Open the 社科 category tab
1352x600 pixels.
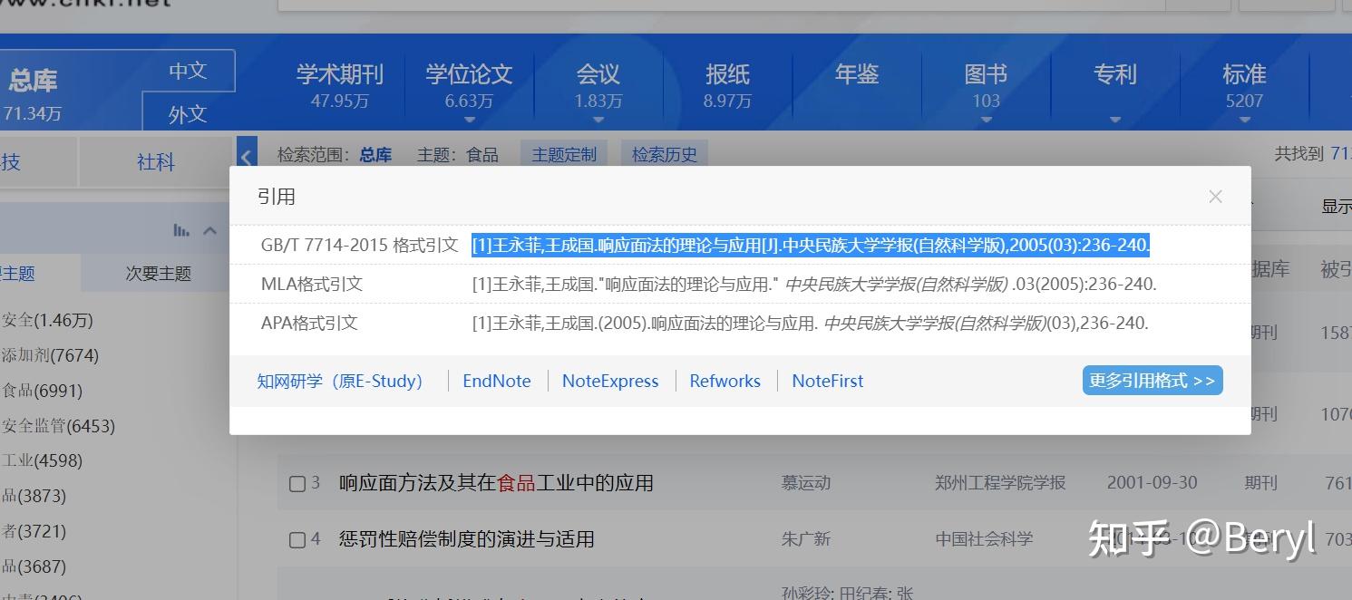pos(156,162)
